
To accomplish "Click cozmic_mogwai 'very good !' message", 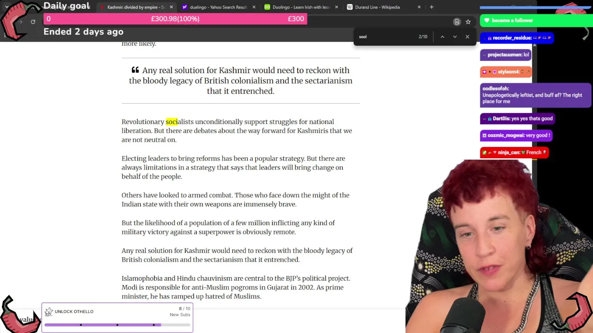I will 516,136.
